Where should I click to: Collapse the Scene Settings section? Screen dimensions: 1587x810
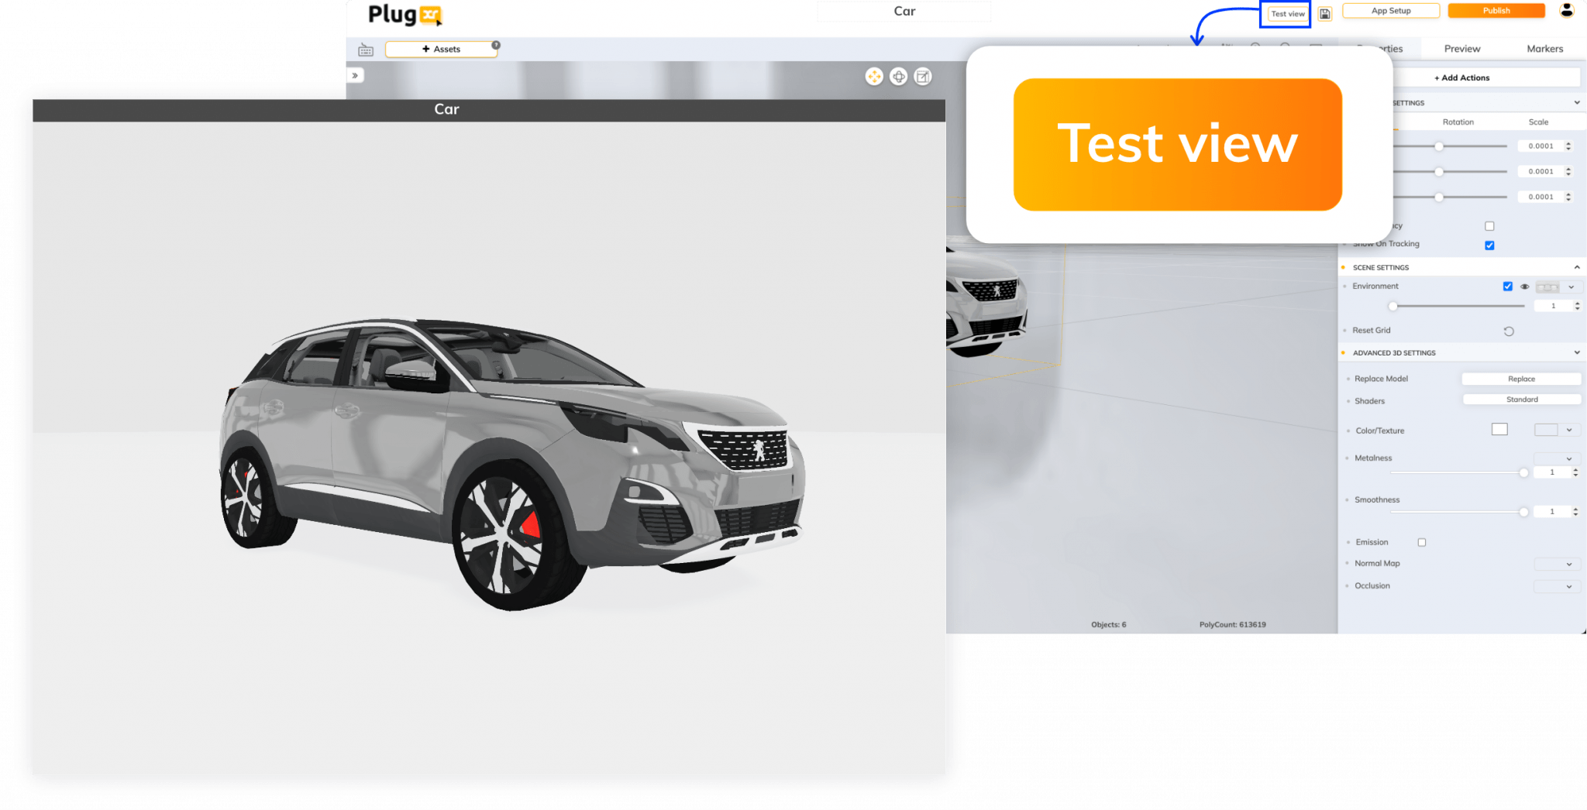coord(1577,267)
